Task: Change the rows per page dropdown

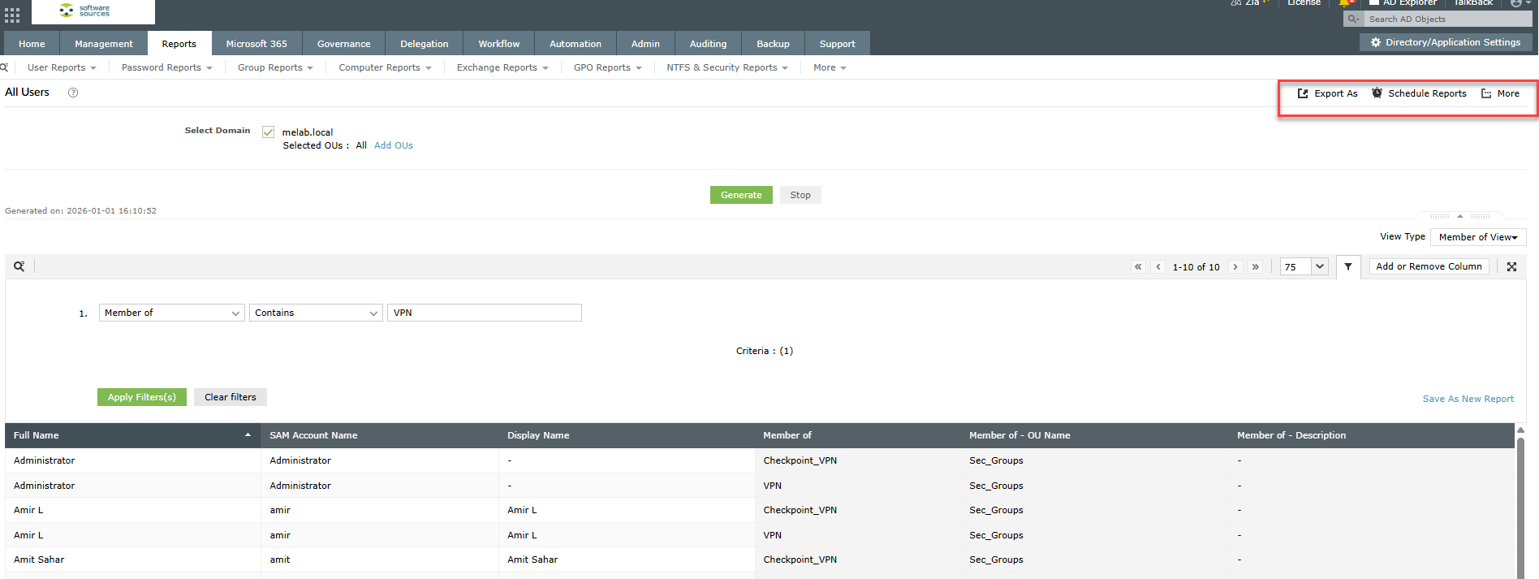Action: (1304, 266)
